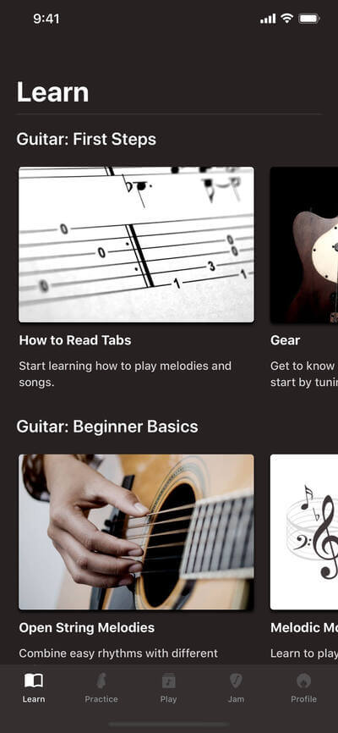Tap the Practice guitar icon
This screenshot has height=733, width=338.
[x=101, y=681]
